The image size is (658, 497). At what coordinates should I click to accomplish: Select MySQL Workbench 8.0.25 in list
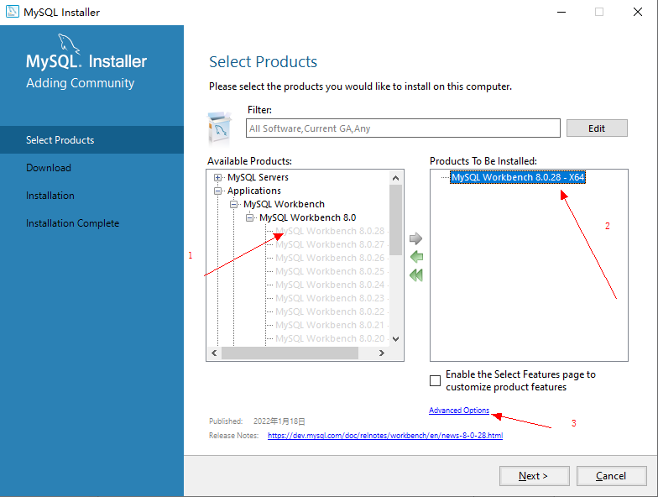330,271
